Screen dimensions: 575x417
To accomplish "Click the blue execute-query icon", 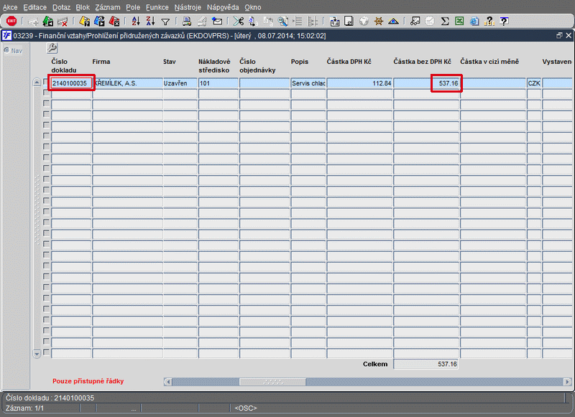I will [x=99, y=22].
